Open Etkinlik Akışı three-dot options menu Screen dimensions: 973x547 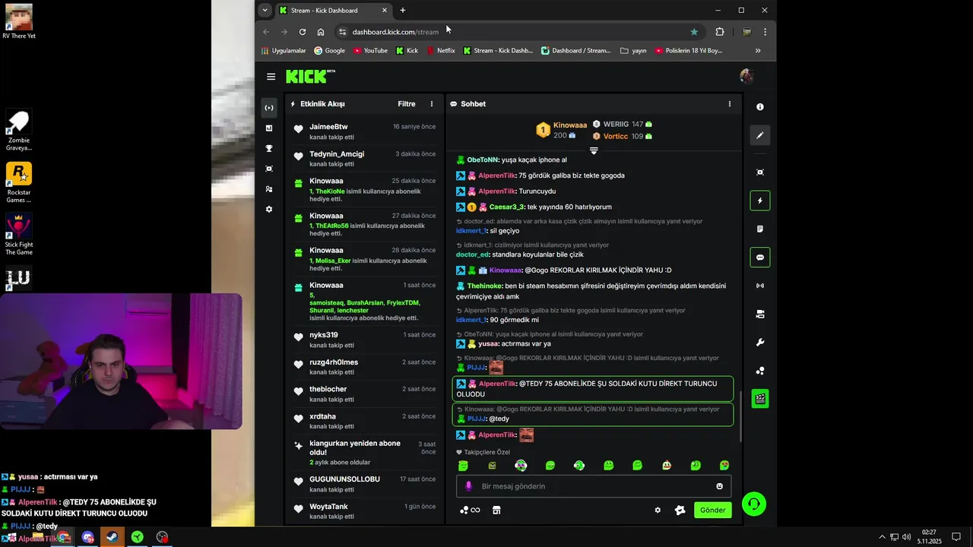[x=432, y=104]
